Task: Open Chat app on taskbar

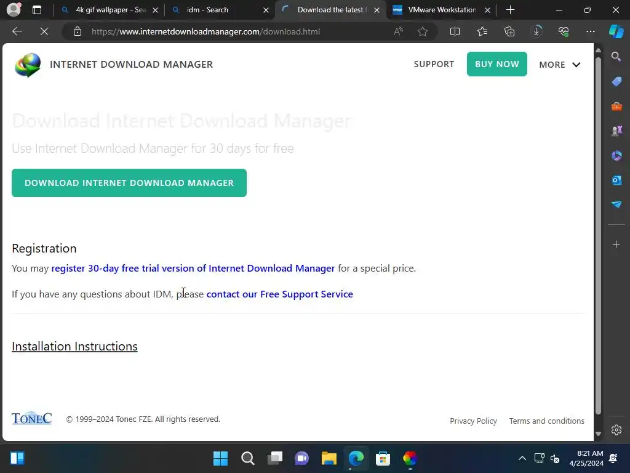Action: (x=301, y=458)
